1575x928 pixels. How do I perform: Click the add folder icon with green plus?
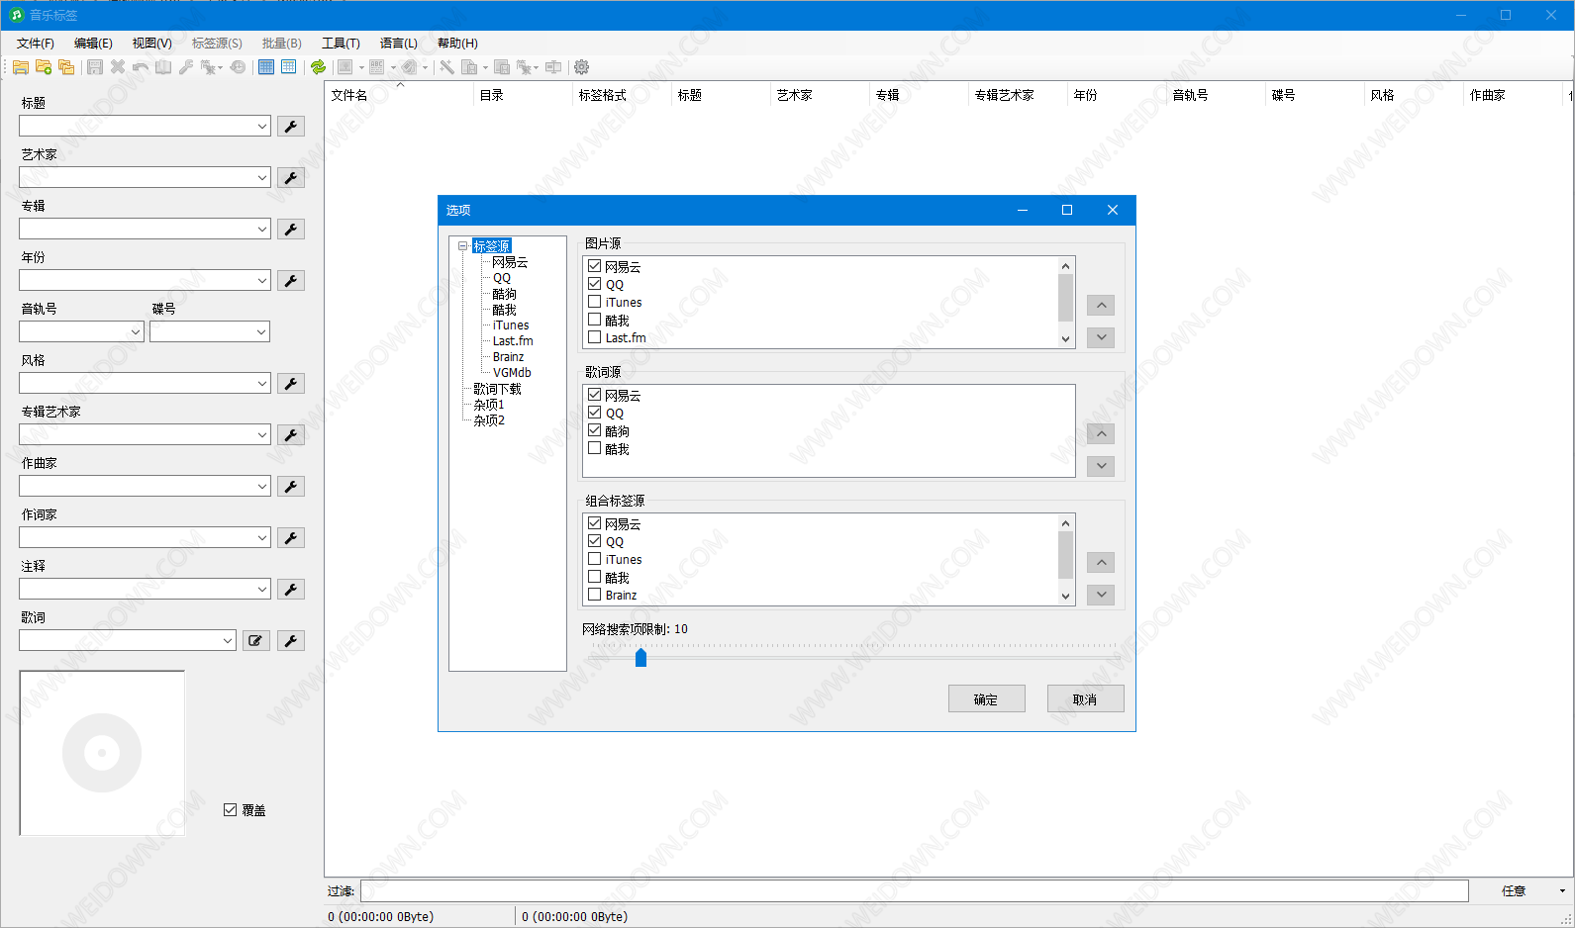coord(44,67)
